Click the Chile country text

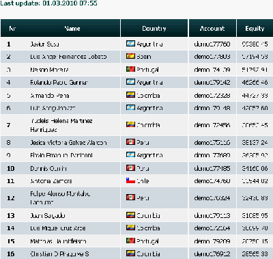click(143, 181)
